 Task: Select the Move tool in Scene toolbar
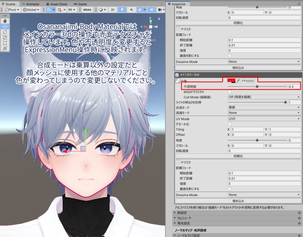5,26
